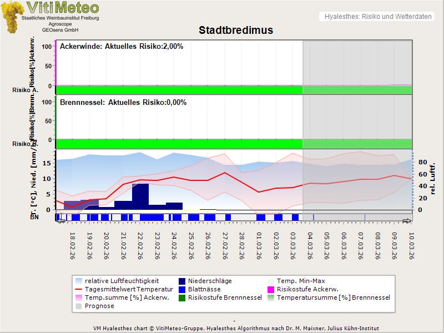Click the relative Luftfeuchtigkeit legend icon
Screen dimensions: 444x333
[79, 281]
